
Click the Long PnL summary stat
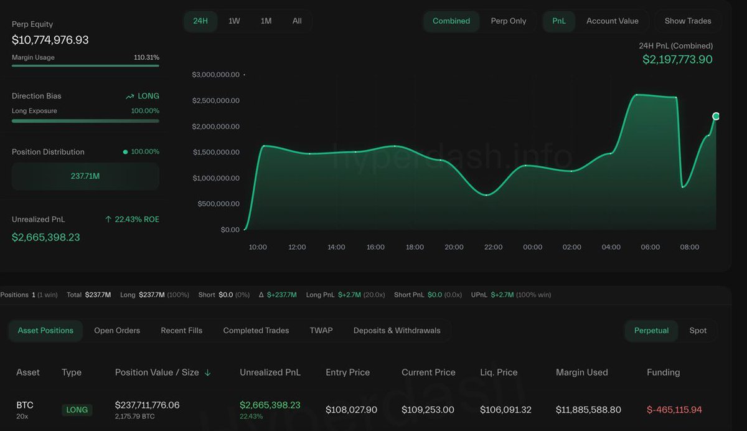click(x=345, y=295)
